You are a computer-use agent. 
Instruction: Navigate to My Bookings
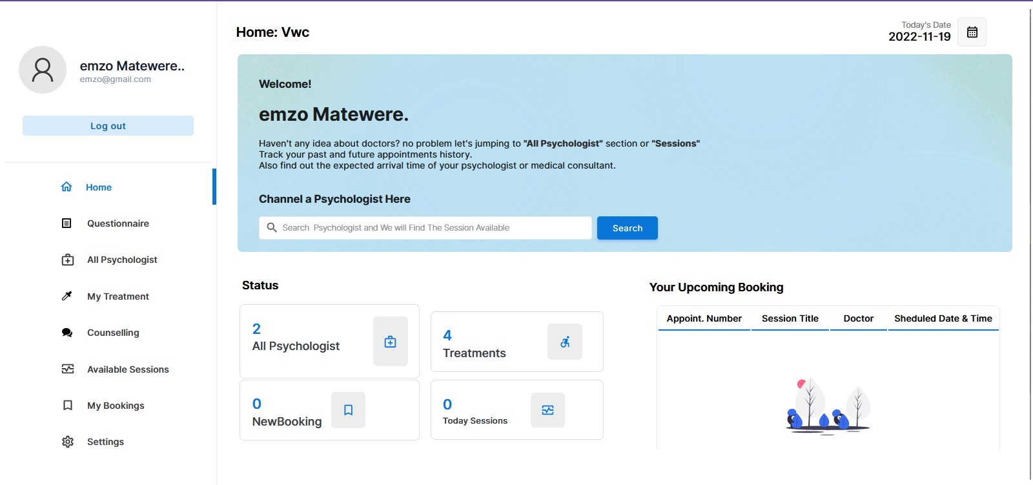(116, 406)
